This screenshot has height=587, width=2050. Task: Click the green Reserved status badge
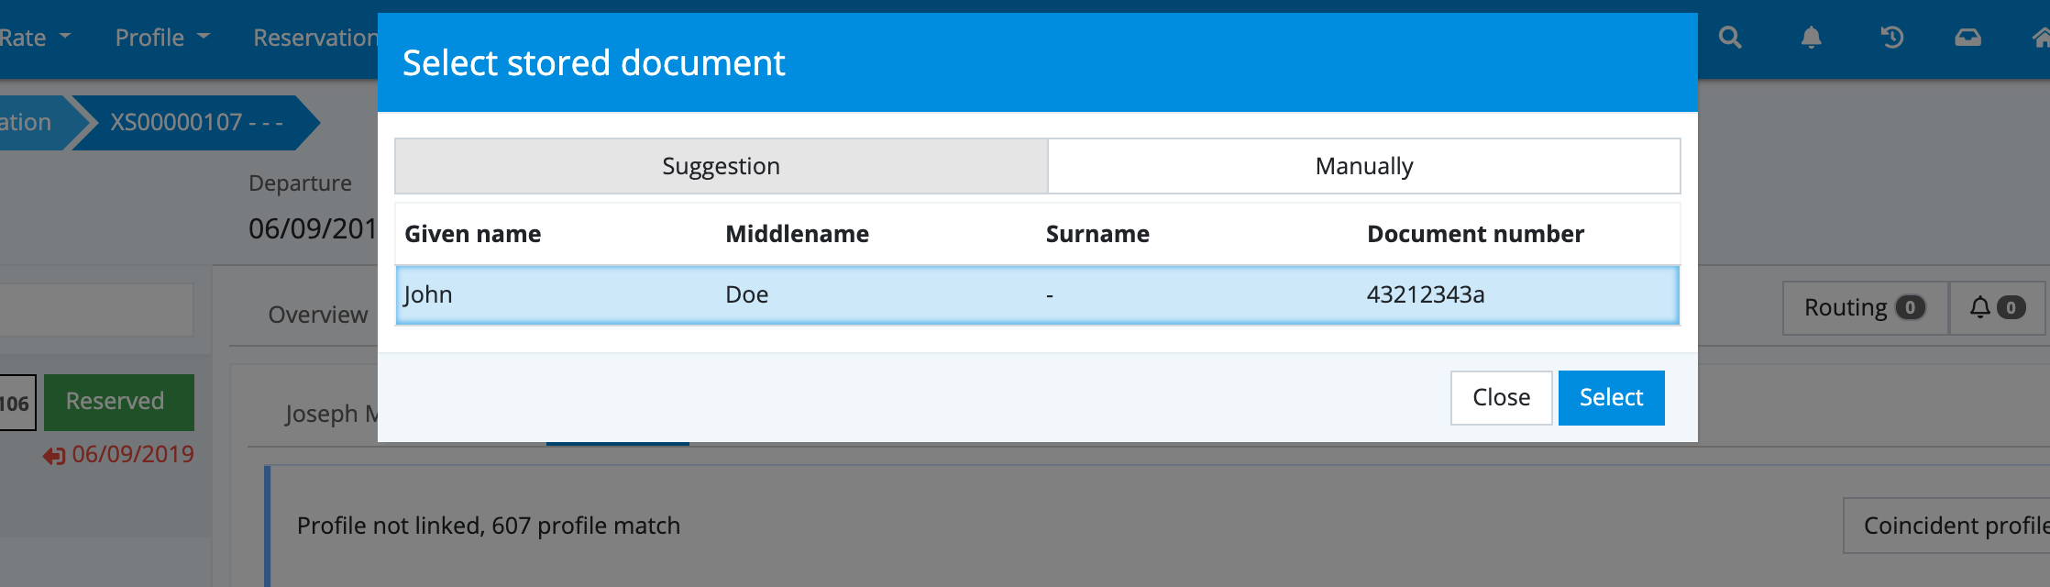[118, 402]
